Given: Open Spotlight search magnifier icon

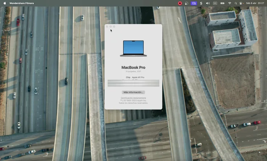Looking at the screenshot, I should 236,3.
